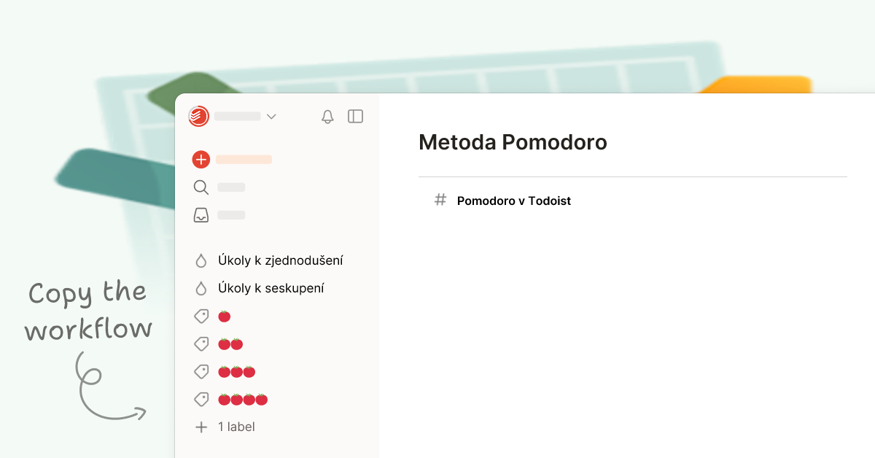
Task: Click the droplet icon beside Úkoly k seskupení
Action: pos(201,288)
